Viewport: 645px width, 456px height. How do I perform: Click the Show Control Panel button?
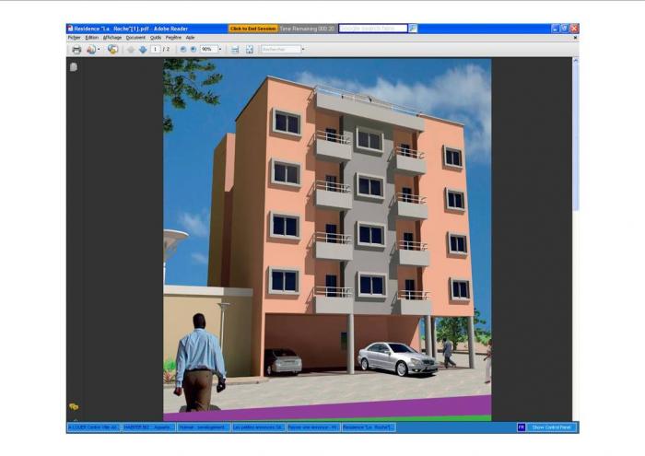(x=551, y=427)
